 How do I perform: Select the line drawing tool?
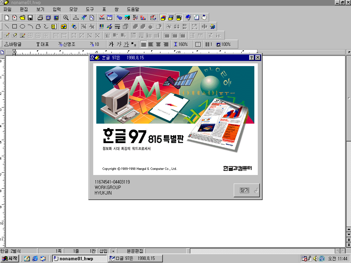click(x=7, y=27)
